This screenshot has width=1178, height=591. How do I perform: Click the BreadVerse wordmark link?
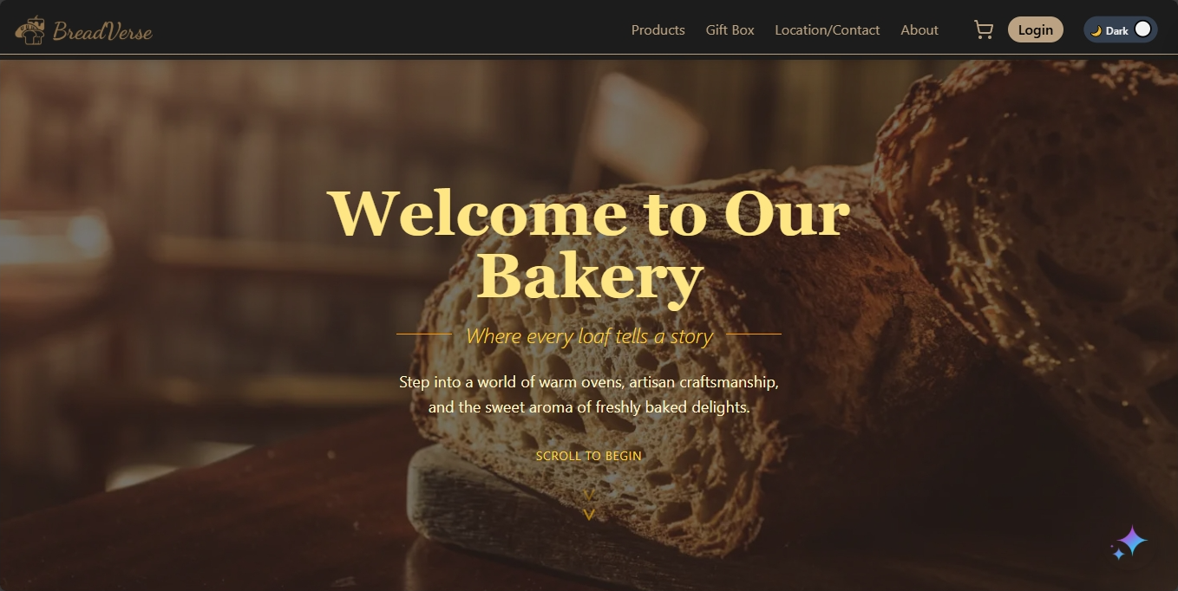[x=102, y=32]
